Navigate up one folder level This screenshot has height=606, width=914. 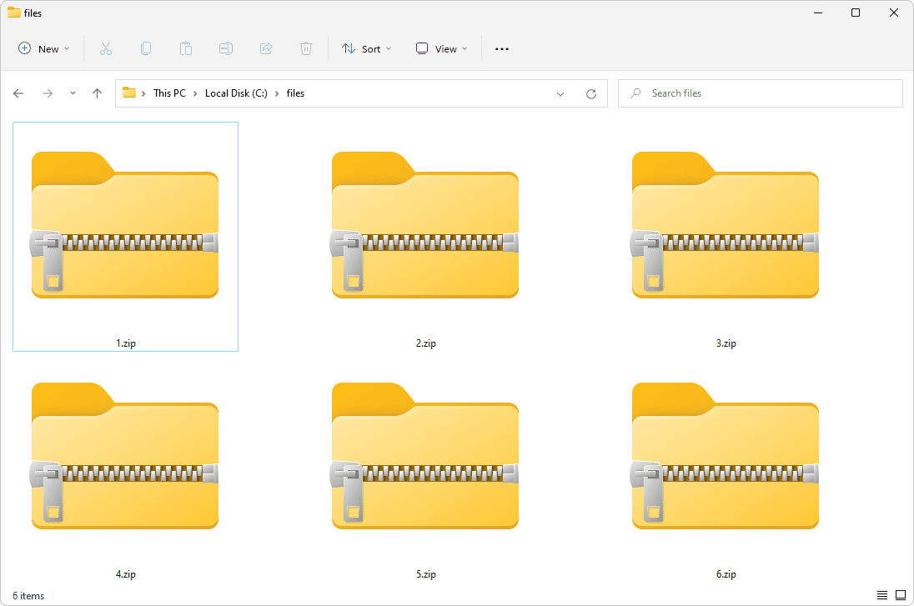(x=96, y=93)
